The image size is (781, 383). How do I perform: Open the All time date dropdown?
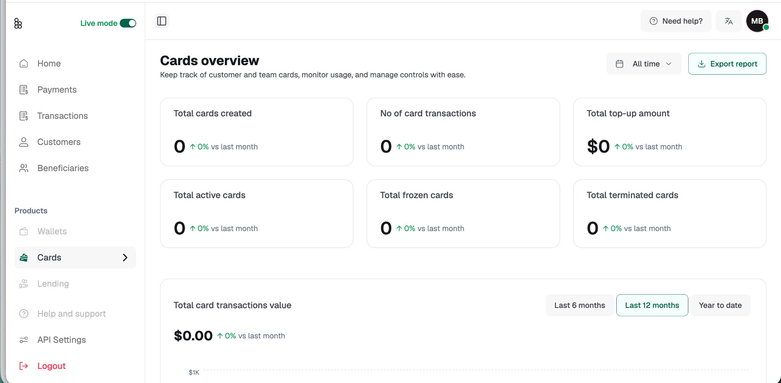point(644,64)
